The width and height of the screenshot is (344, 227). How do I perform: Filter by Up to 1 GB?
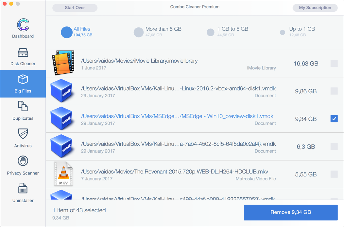pyautogui.click(x=298, y=32)
